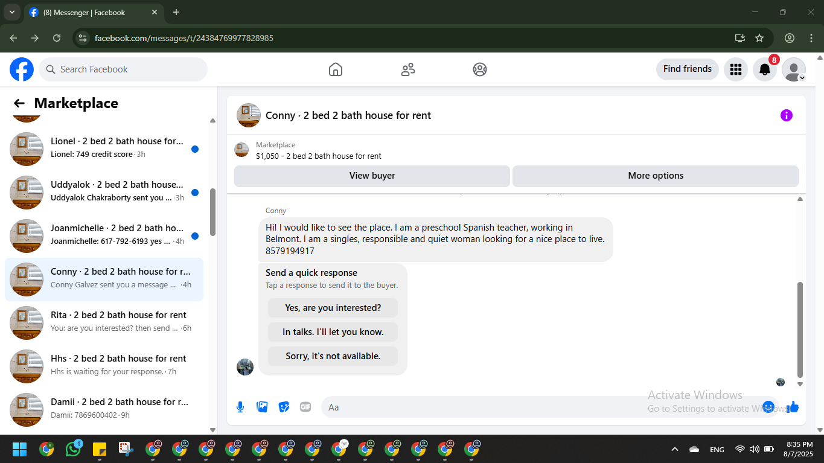Open the Chrome profile icon
Screen dimensions: 824x463
[x=790, y=38]
